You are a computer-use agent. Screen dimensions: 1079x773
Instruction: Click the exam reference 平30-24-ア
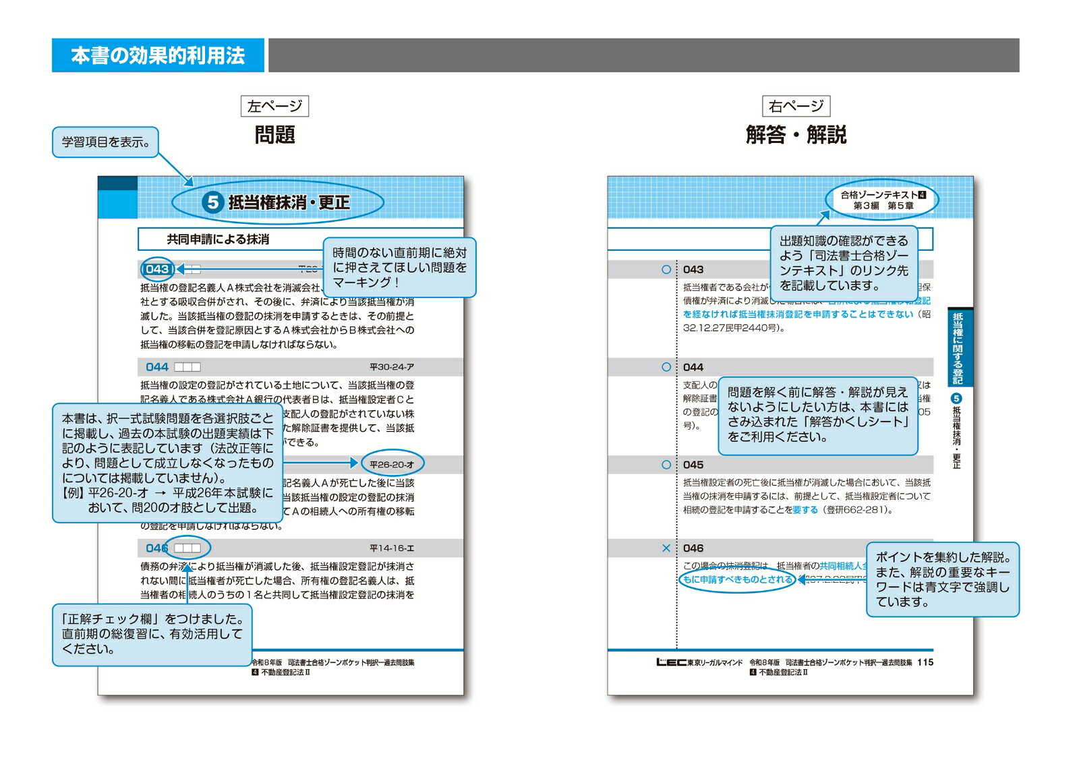pos(392,367)
